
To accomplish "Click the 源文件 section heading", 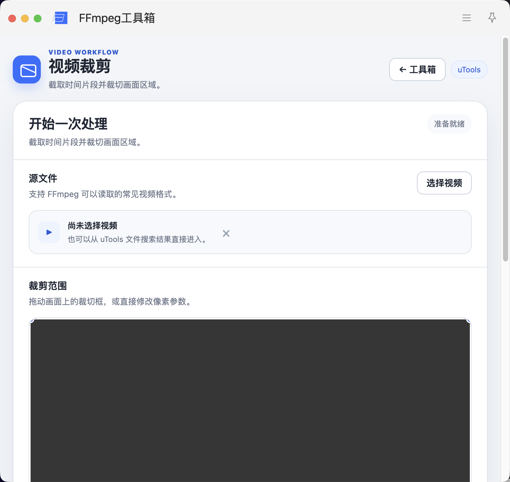I will tap(43, 178).
